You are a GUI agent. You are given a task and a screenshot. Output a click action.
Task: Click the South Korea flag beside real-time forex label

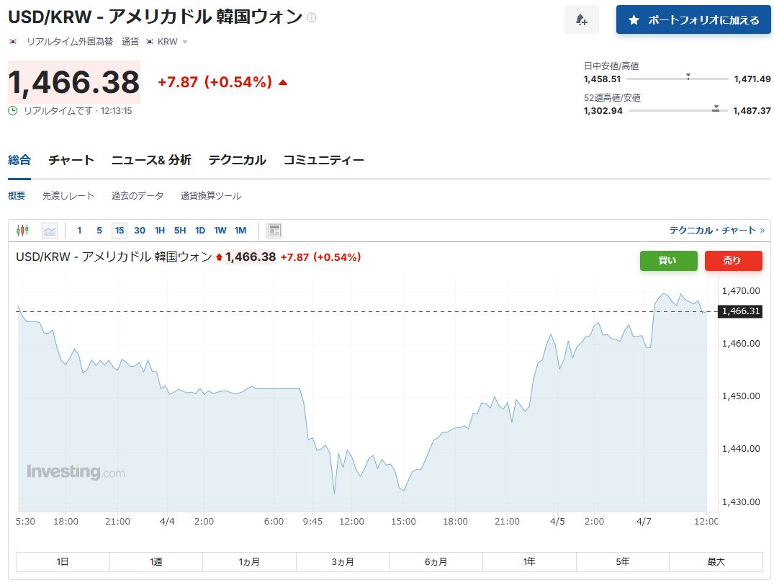tap(13, 42)
